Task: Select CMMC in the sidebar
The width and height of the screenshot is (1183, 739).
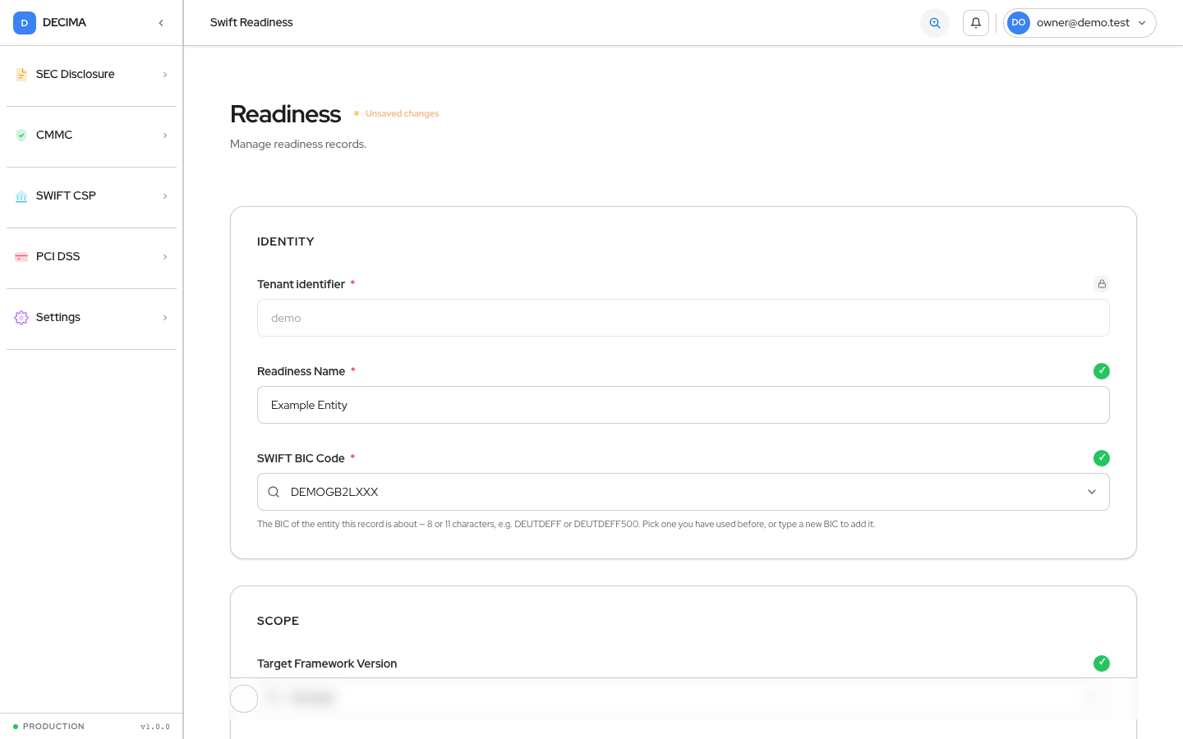Action: [x=92, y=135]
